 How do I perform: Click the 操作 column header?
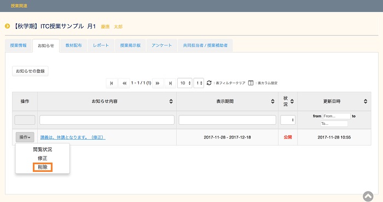point(25,101)
